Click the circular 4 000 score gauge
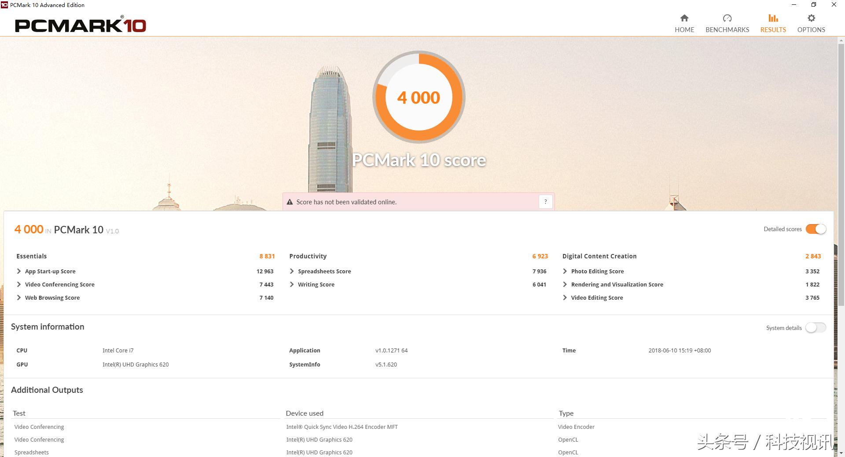845x457 pixels. tap(419, 97)
